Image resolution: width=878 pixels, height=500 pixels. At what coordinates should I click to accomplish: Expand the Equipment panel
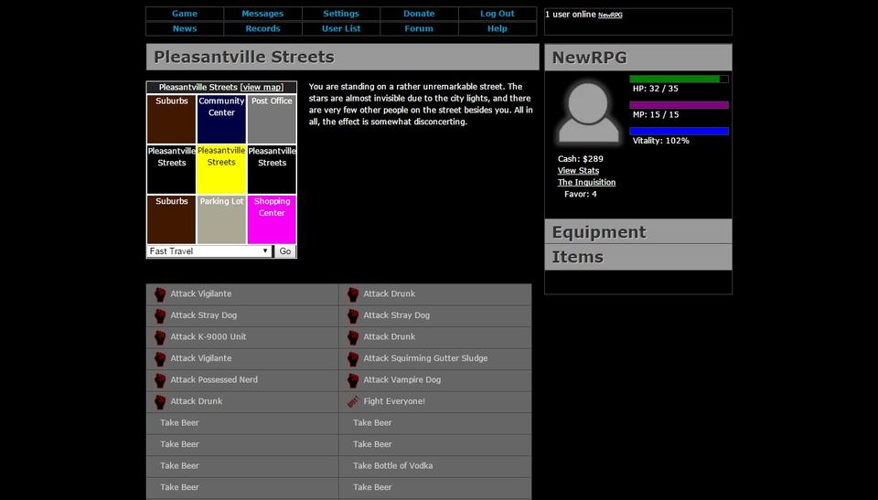coord(637,232)
